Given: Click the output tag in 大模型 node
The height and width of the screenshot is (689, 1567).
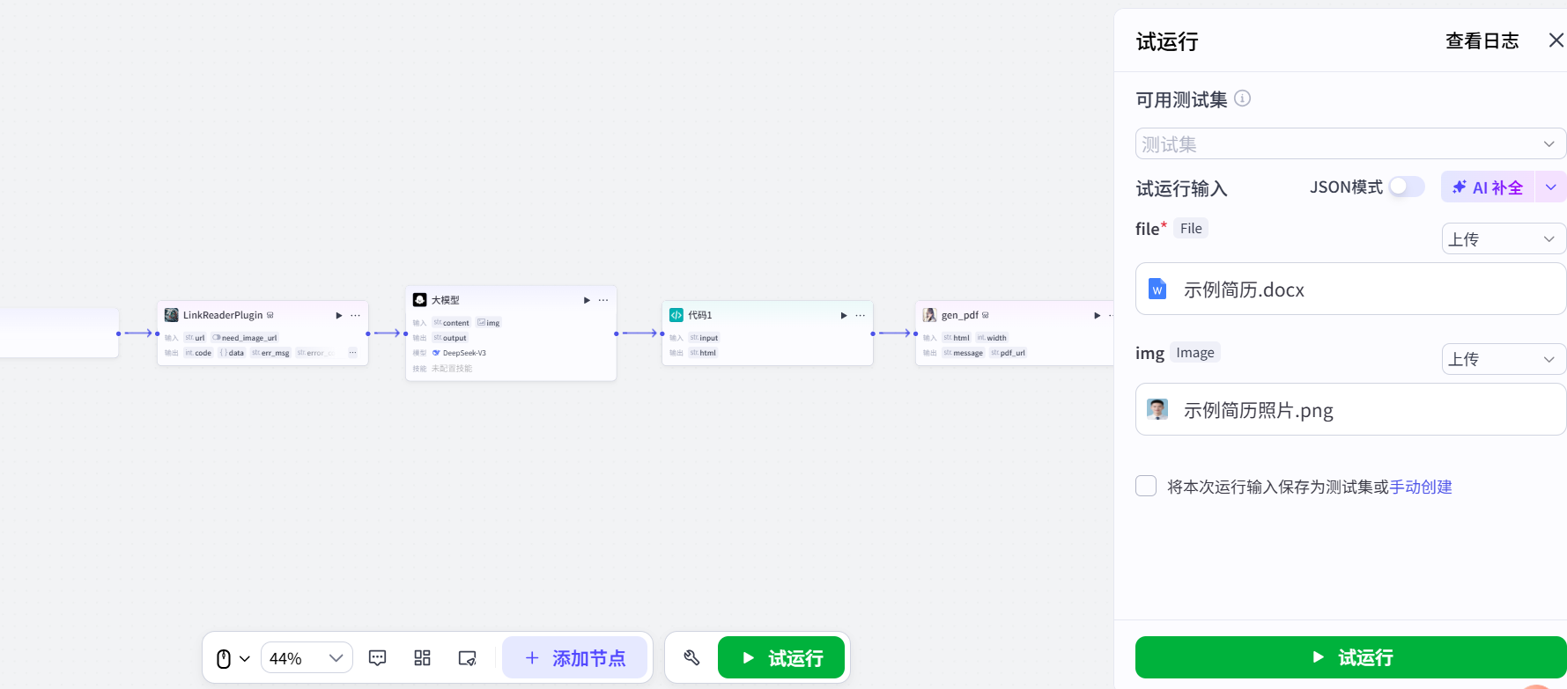Looking at the screenshot, I should 450,338.
